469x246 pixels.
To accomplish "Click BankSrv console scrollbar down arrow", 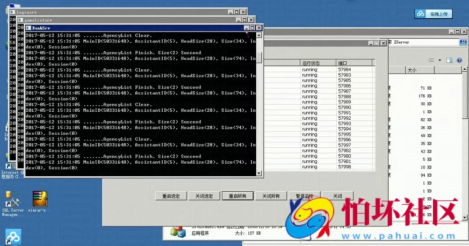I will pyautogui.click(x=259, y=174).
